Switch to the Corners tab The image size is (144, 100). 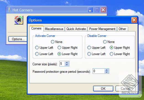(36, 29)
